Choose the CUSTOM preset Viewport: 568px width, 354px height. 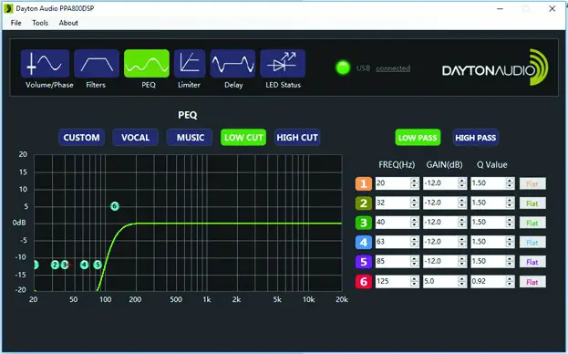tap(81, 138)
